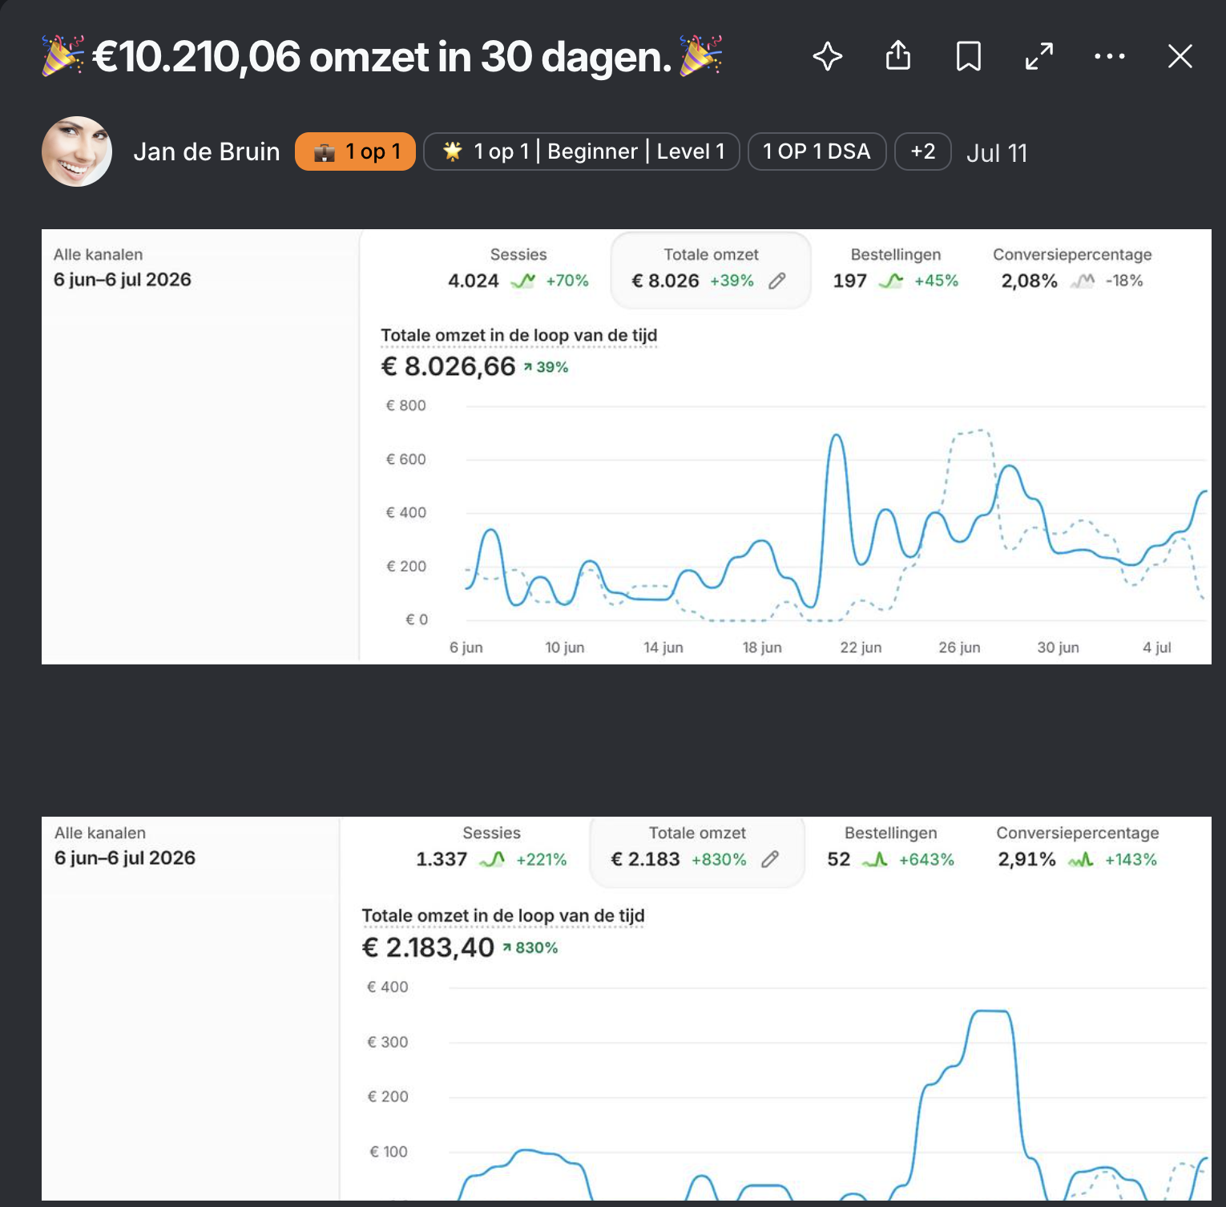Click the author name Jan de Bruin
This screenshot has height=1207, width=1226.
[207, 151]
